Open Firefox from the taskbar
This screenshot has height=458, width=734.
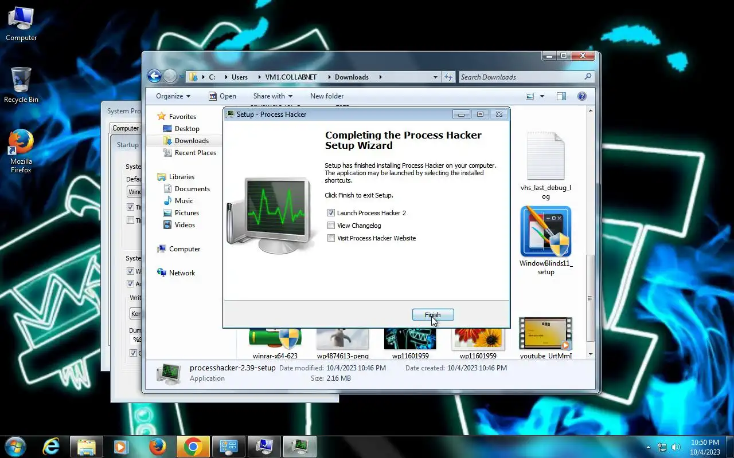158,447
